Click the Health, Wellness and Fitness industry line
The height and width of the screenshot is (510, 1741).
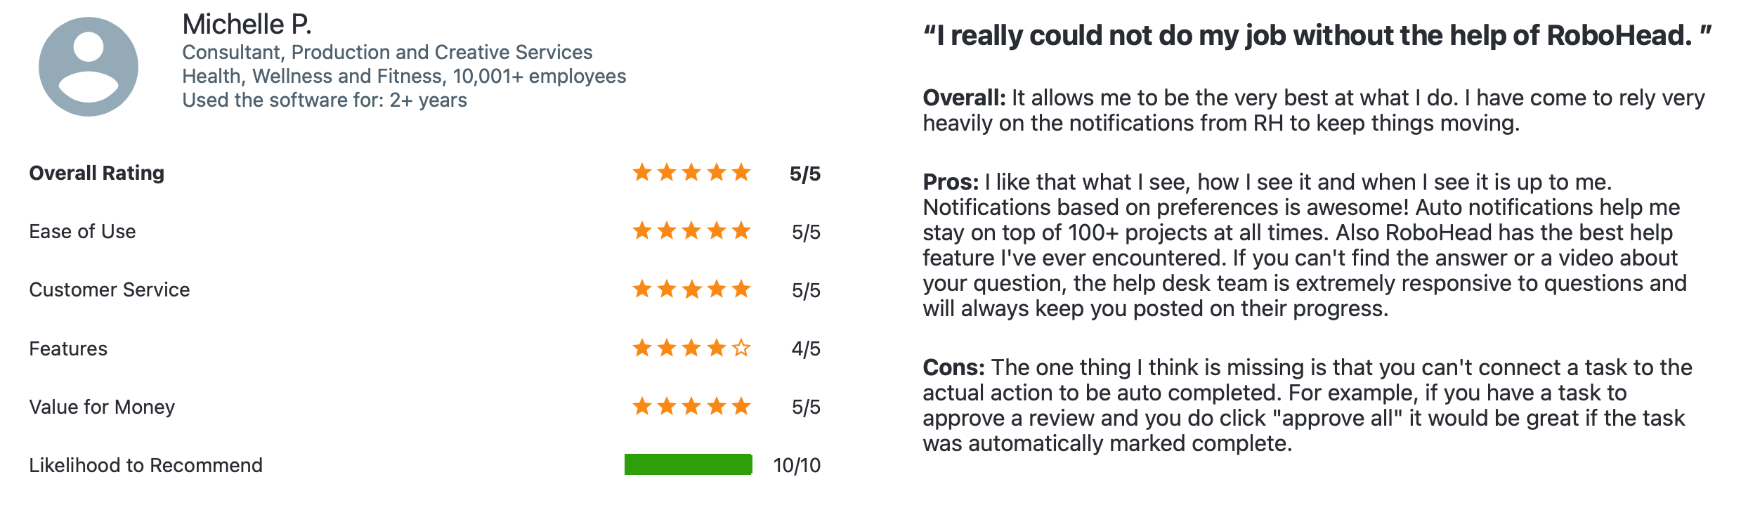click(x=404, y=76)
